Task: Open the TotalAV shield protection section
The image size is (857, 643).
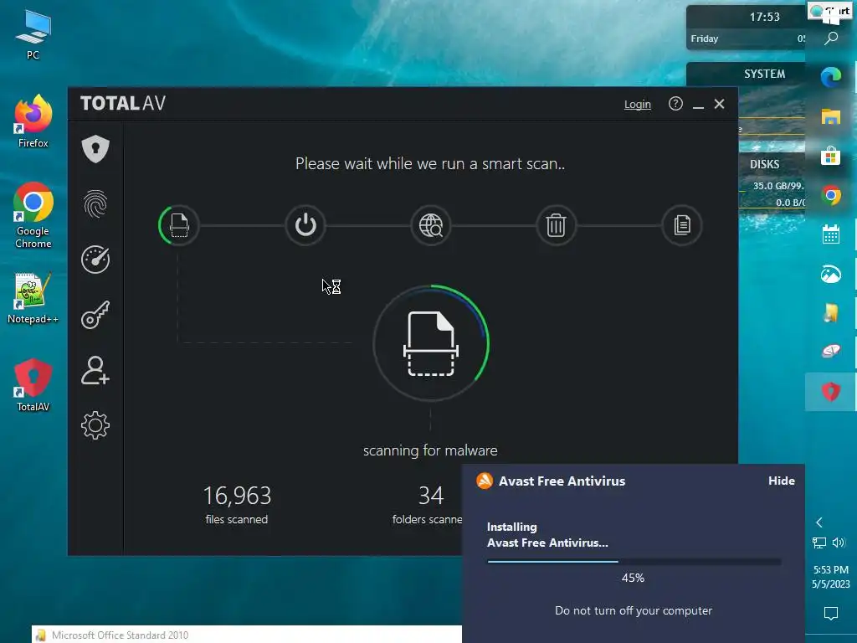Action: (x=95, y=149)
